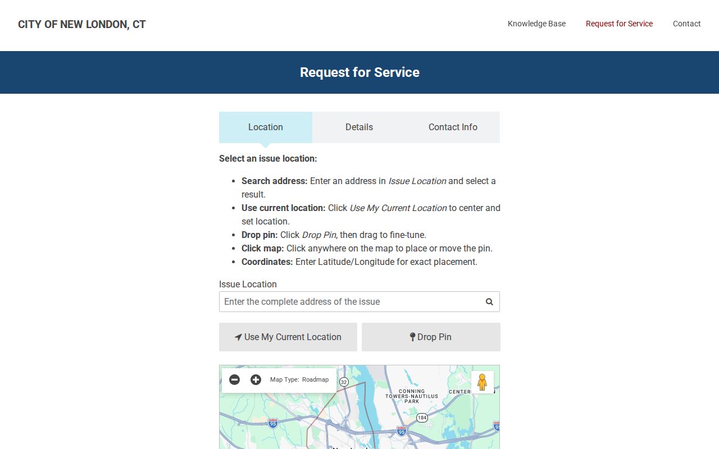
Task: Click the 'Request for Service' banner heading
Action: coord(359,72)
